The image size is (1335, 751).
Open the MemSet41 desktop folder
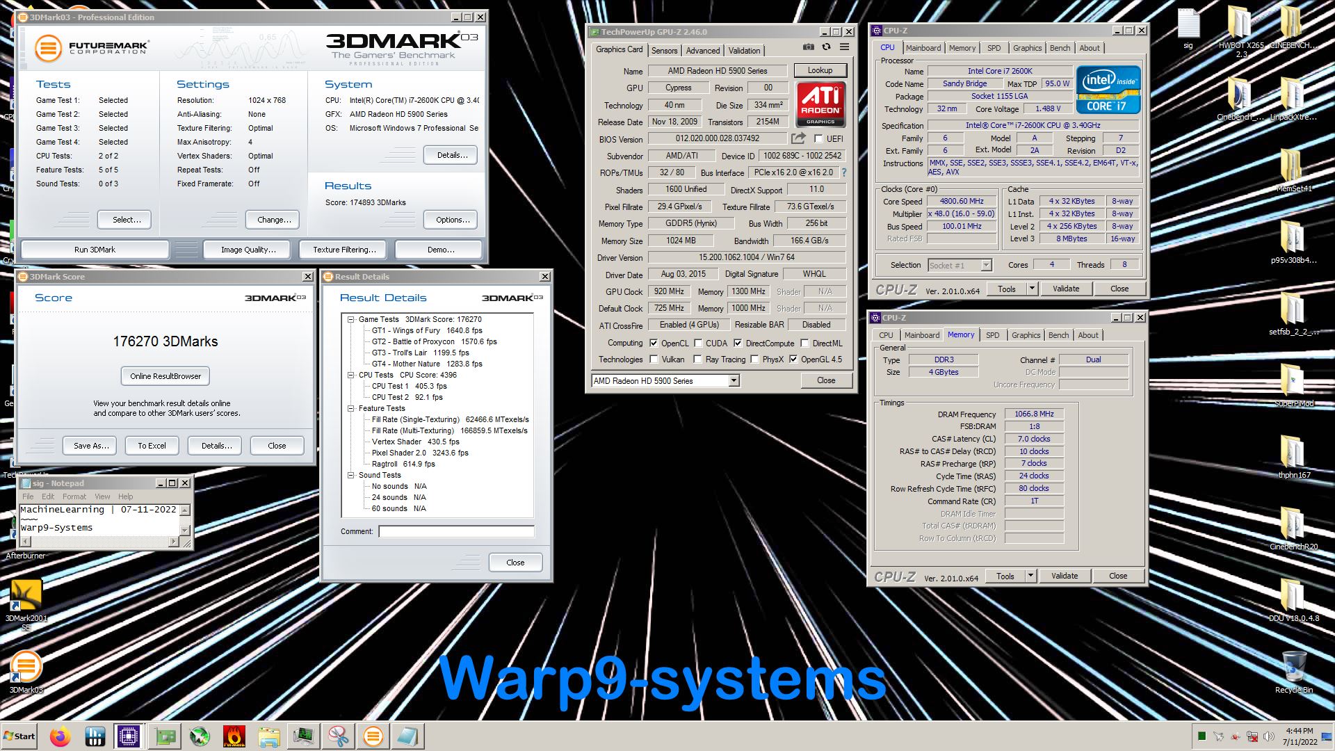pos(1293,170)
